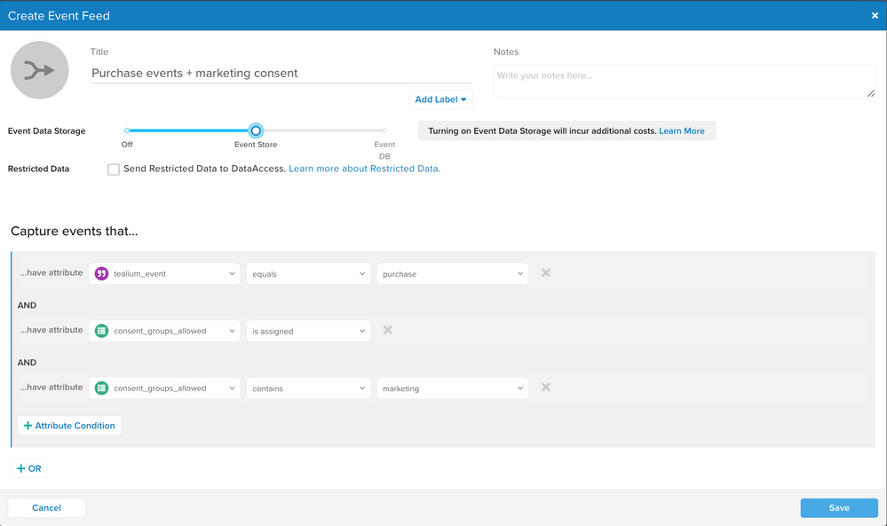Remove the 'contains marketing' condition row

pos(545,388)
